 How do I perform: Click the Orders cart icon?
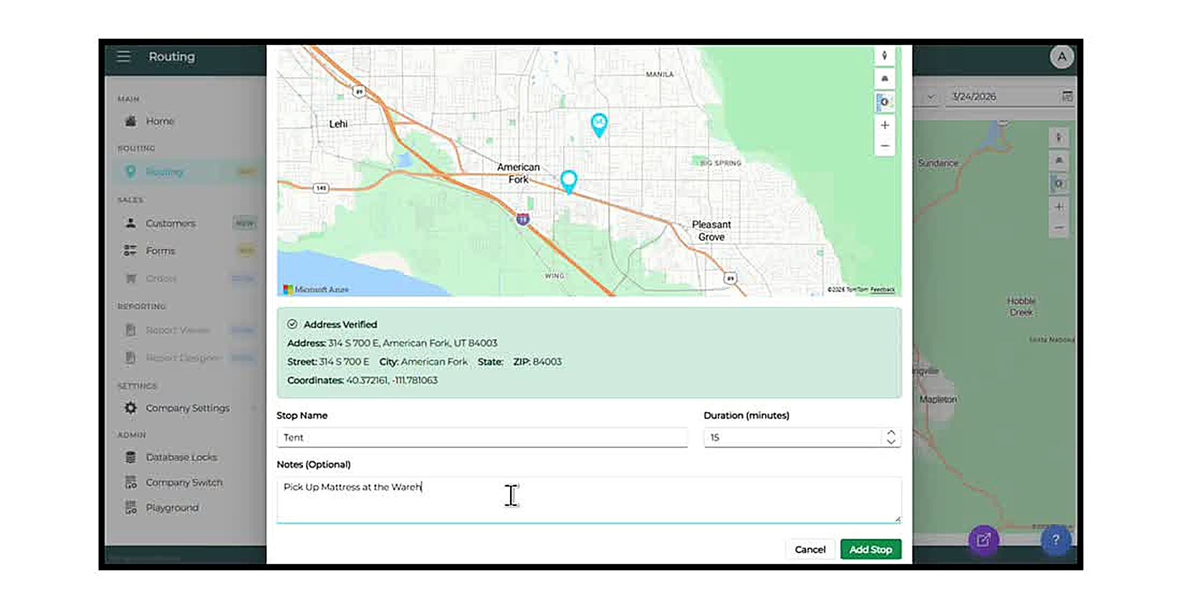(130, 278)
